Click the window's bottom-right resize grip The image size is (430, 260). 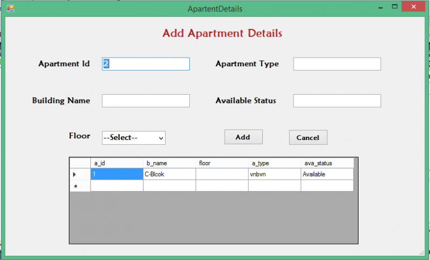[422, 253]
